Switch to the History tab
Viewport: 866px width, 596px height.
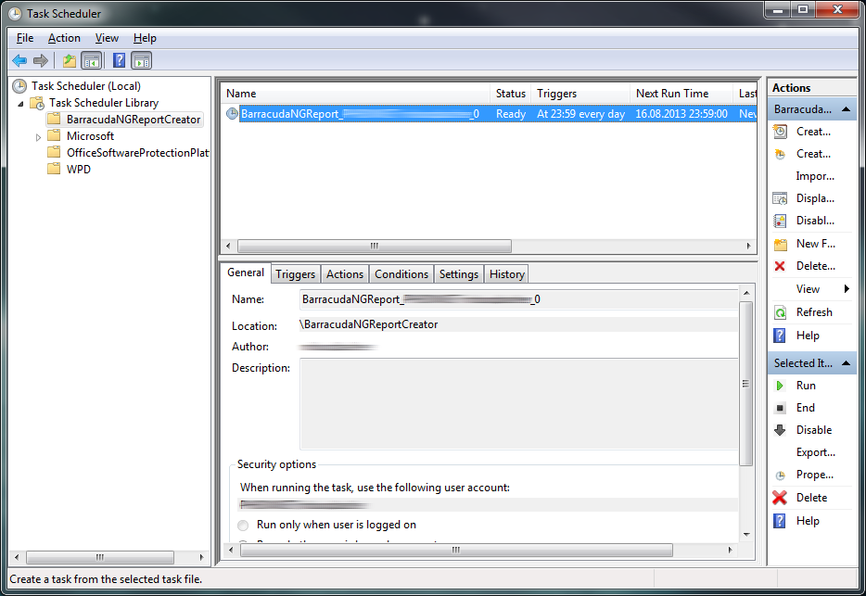click(x=506, y=274)
